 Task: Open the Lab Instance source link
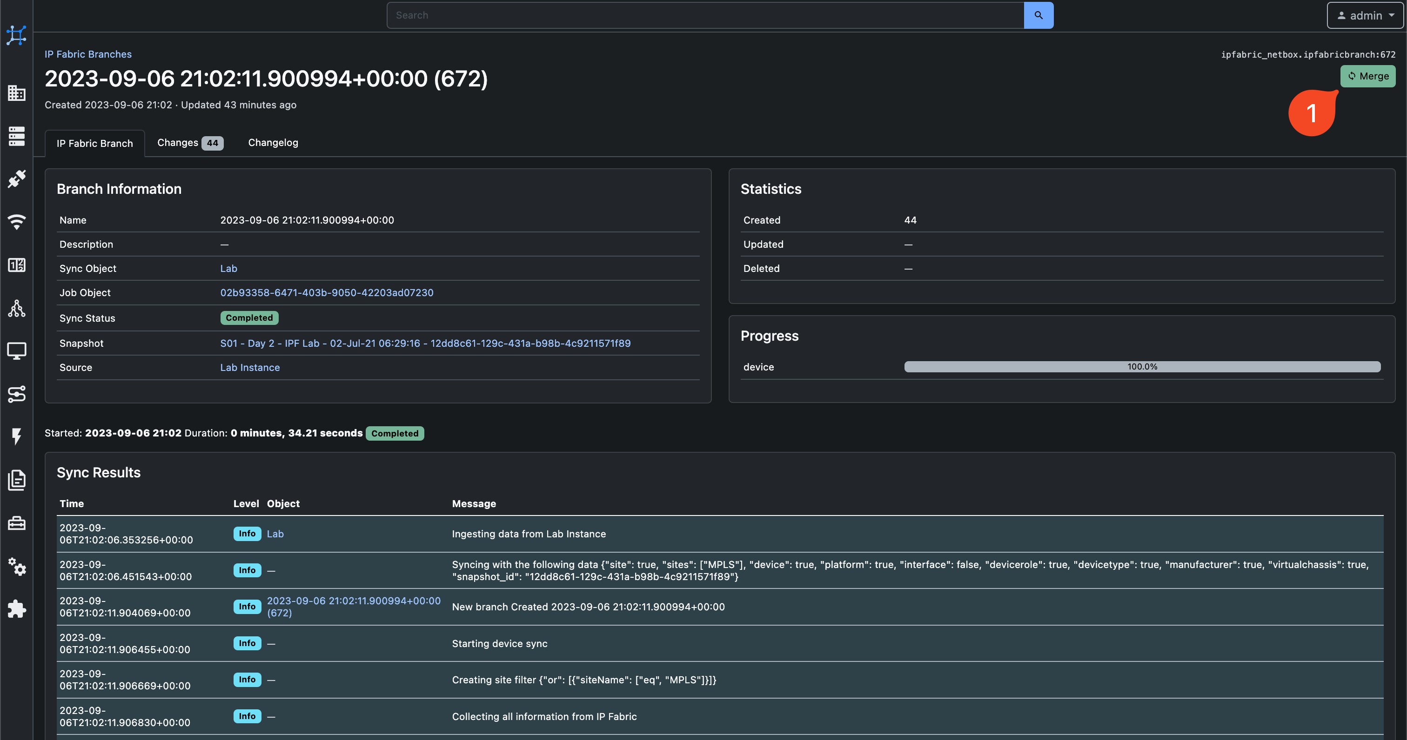[x=249, y=367]
